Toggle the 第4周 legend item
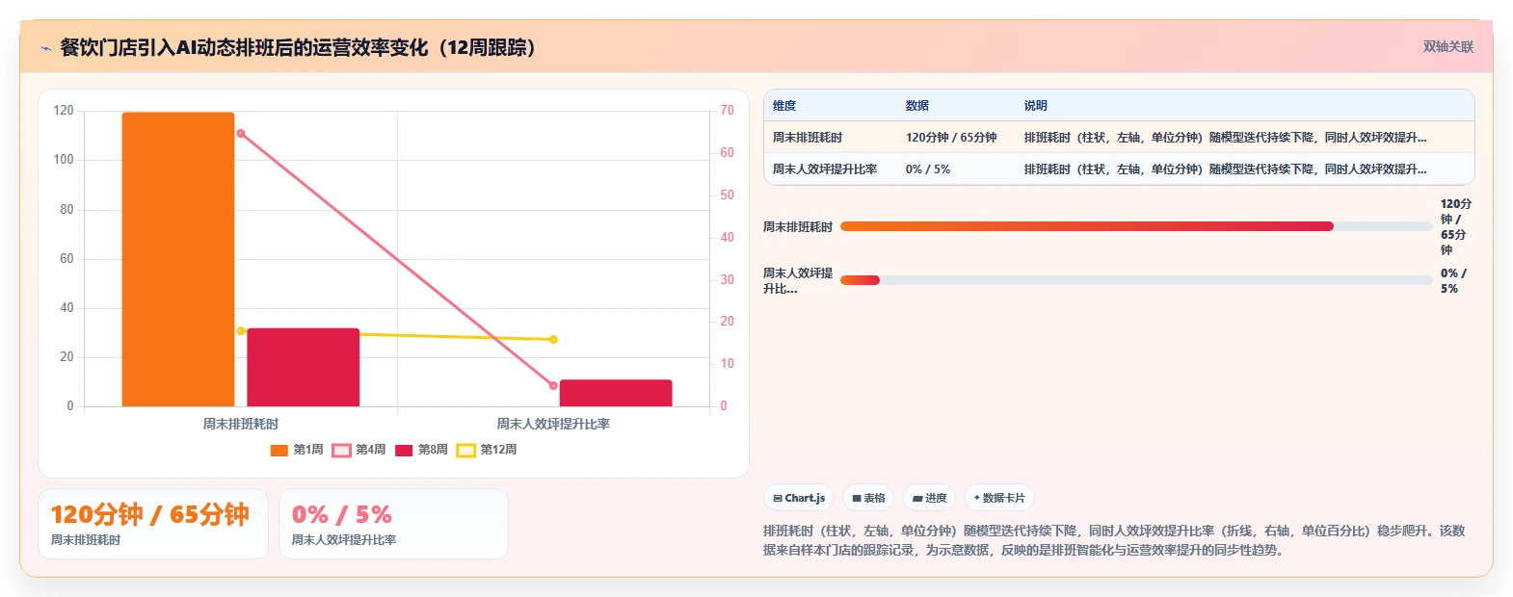This screenshot has width=1513, height=597. (358, 450)
